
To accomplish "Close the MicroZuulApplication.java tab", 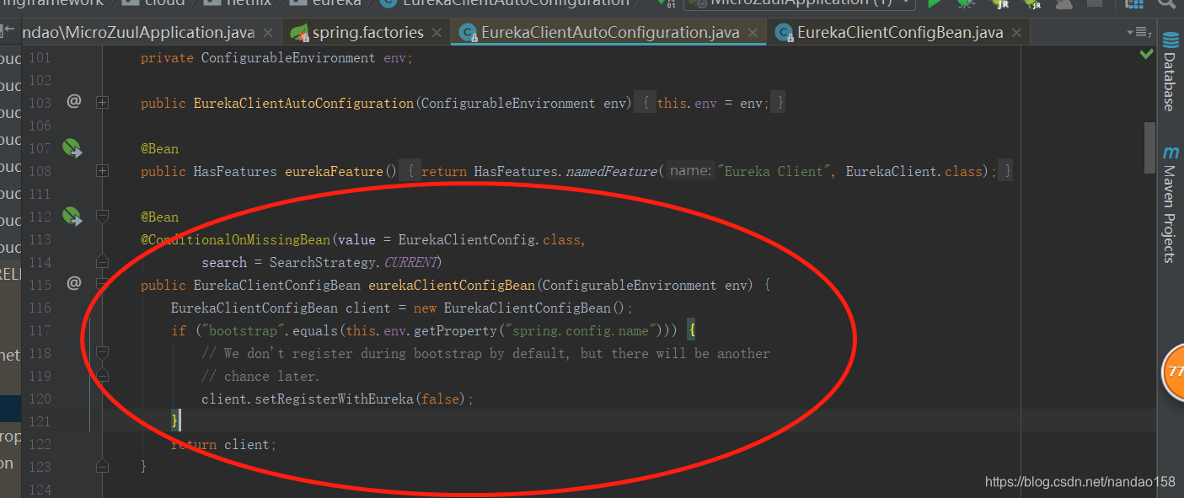I will (x=268, y=34).
